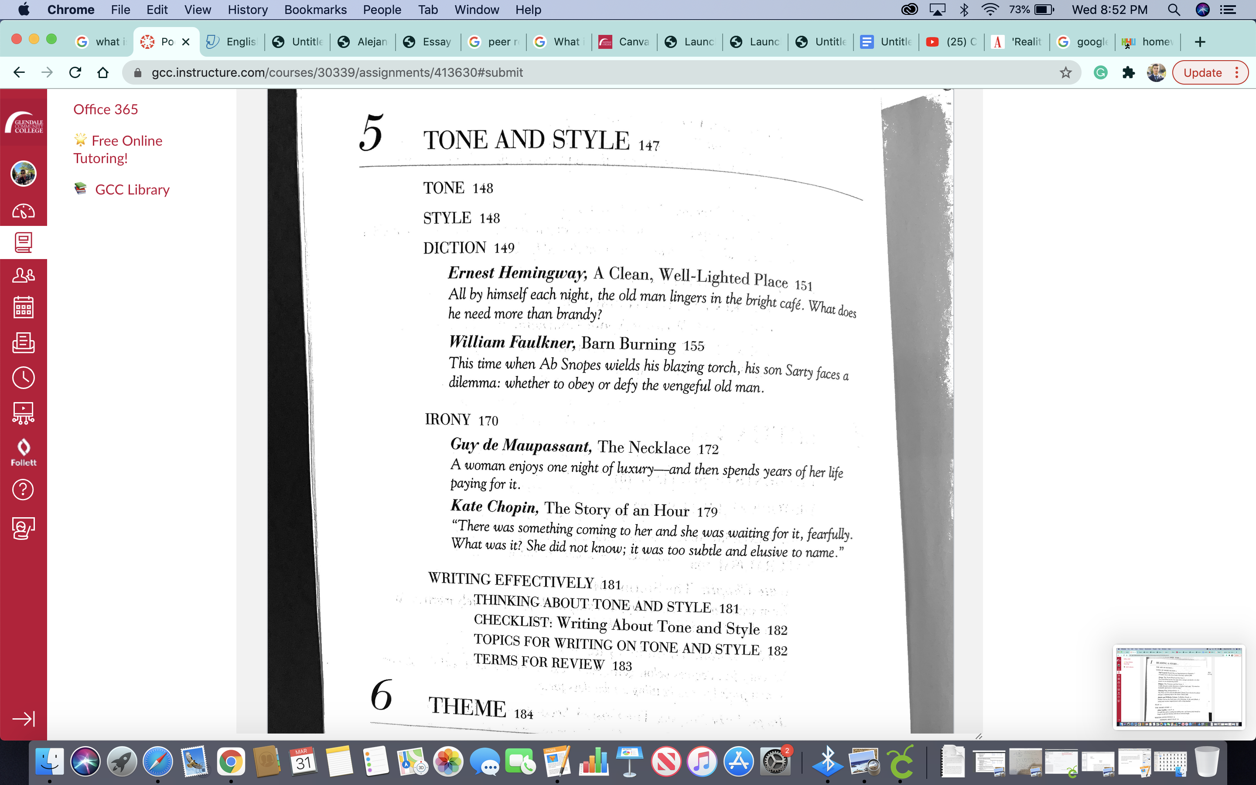Click Follett icon in sidebar
This screenshot has width=1256, height=785.
24,452
